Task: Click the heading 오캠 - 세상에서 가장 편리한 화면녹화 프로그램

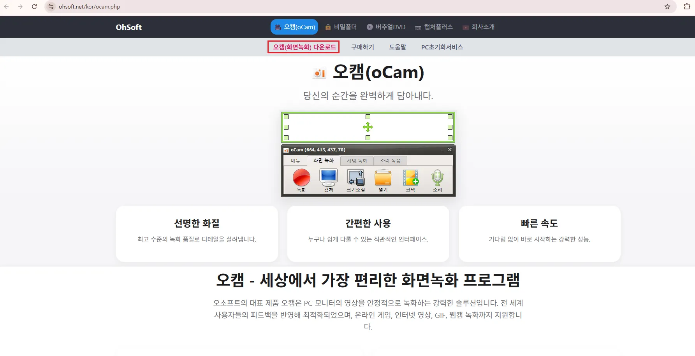Action: point(368,280)
